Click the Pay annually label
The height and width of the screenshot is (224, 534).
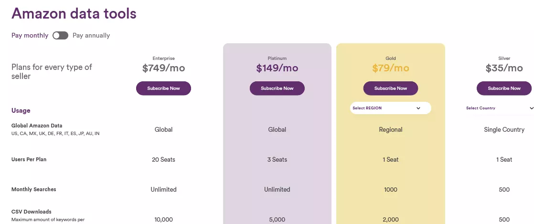click(x=91, y=36)
